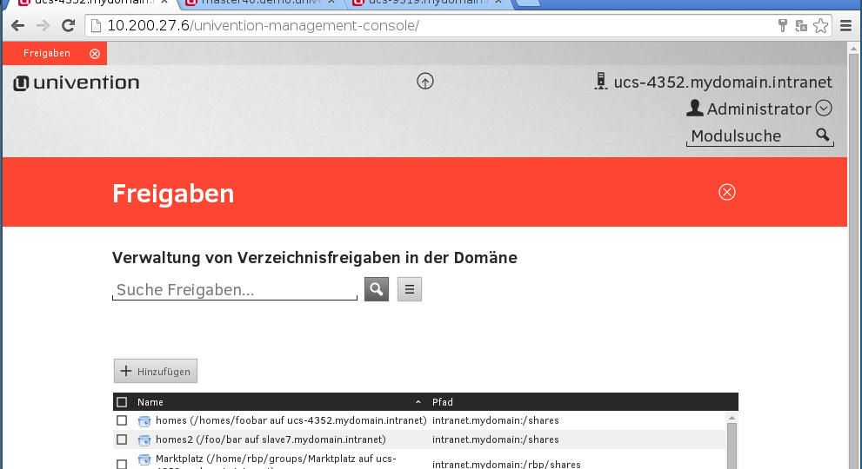Sort table by the Name column header
Viewport: 862px width, 469px height.
[x=150, y=402]
